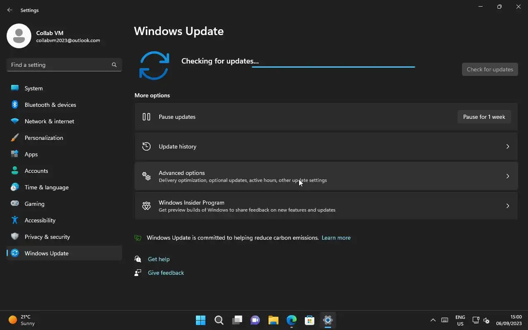
Task: Click the user profile avatar picture
Action: (19, 36)
